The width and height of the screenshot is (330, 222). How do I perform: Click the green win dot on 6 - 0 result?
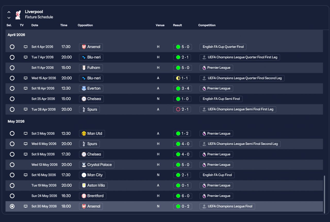pos(178,196)
